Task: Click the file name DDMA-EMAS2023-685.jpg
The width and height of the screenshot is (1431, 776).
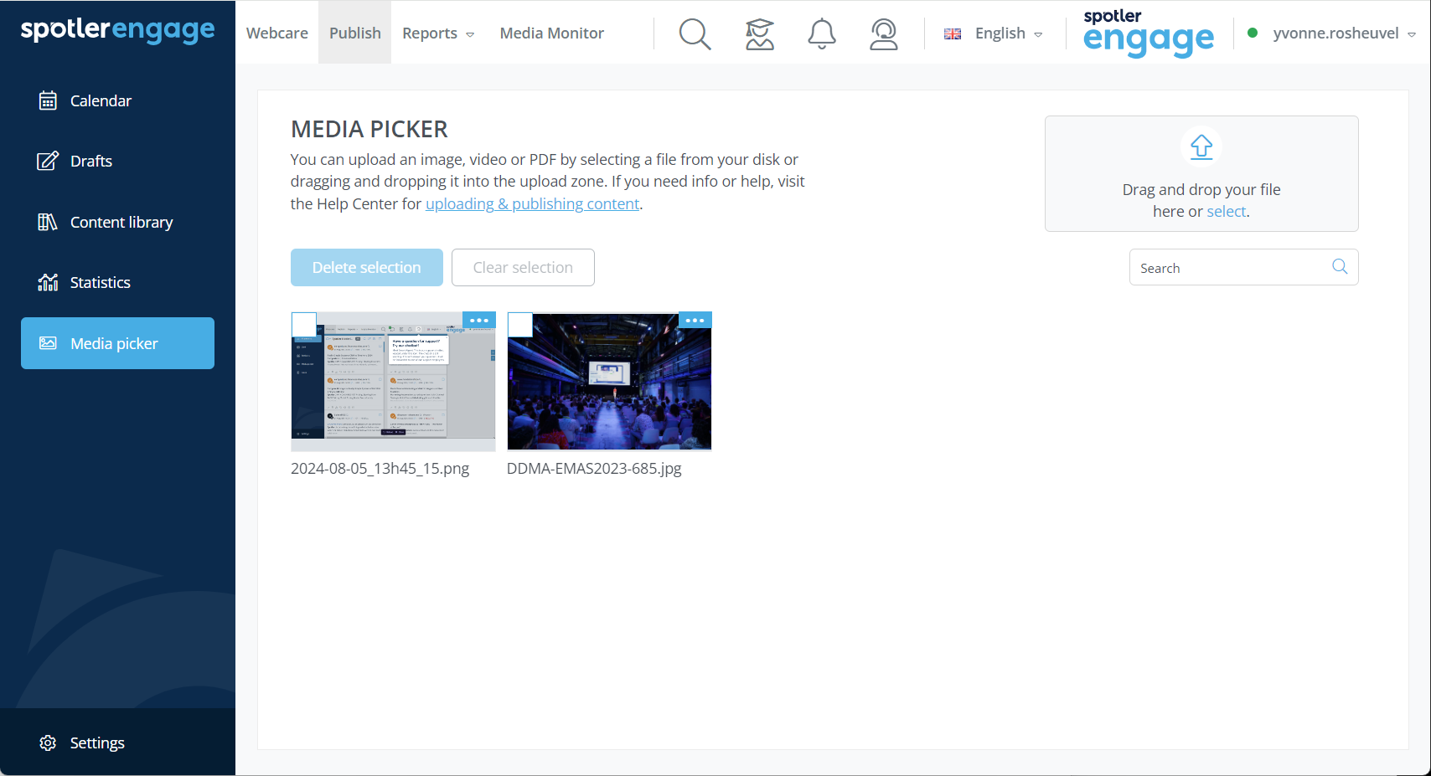Action: point(594,469)
